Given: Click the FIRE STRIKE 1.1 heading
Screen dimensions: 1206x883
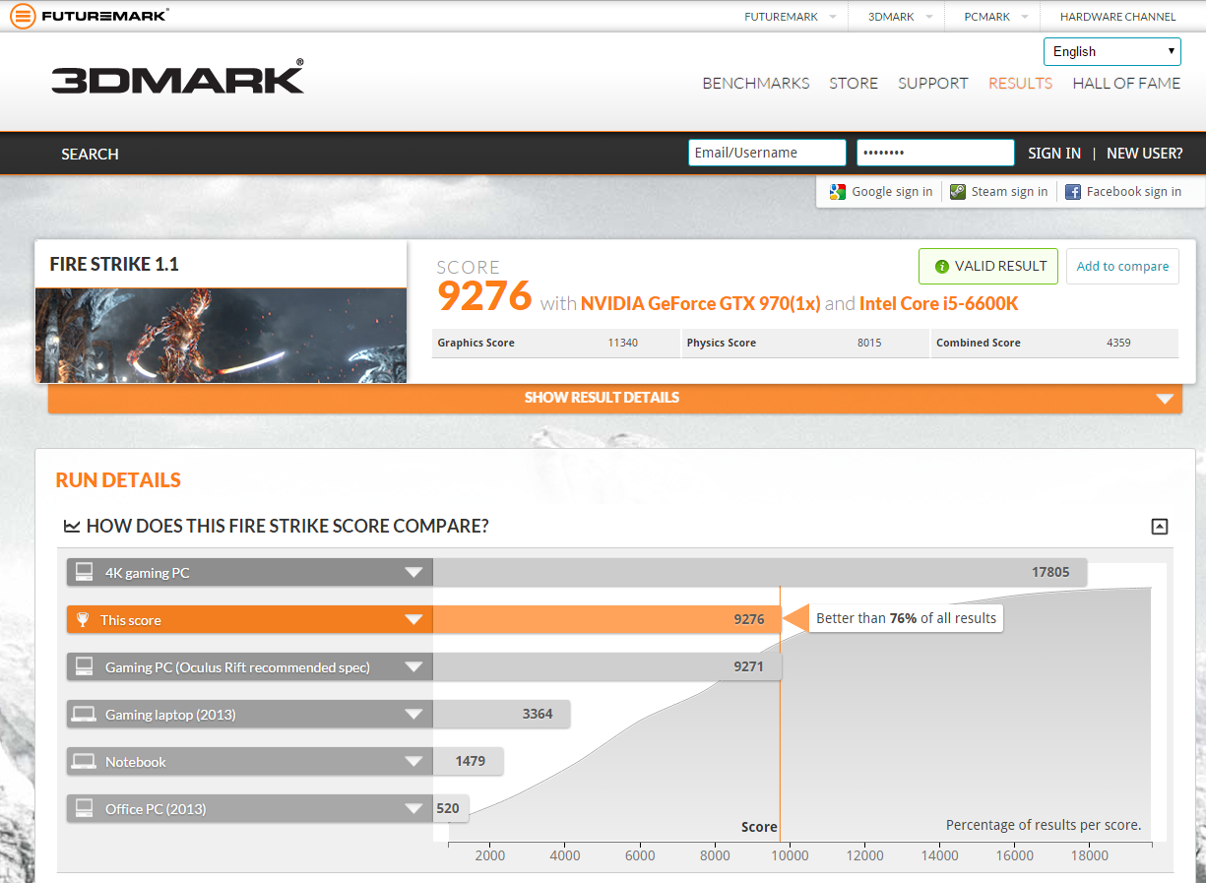Looking at the screenshot, I should tap(114, 264).
